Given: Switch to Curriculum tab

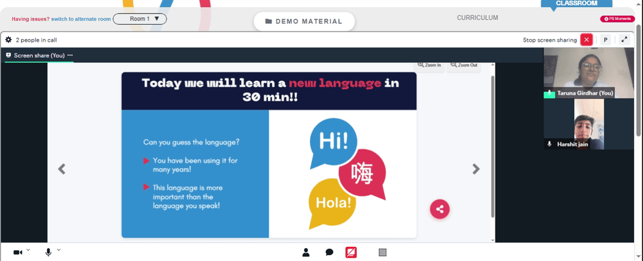Looking at the screenshot, I should pos(477,17).
